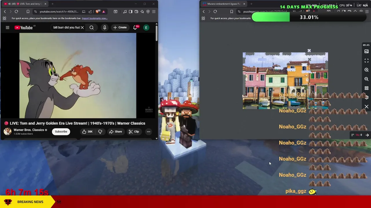Start YouTube voice search with microphone

click(105, 27)
